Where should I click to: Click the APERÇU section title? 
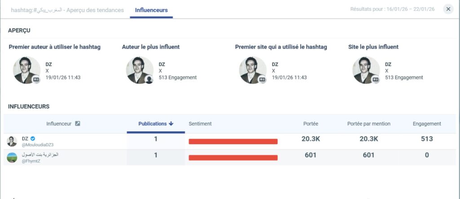19,30
